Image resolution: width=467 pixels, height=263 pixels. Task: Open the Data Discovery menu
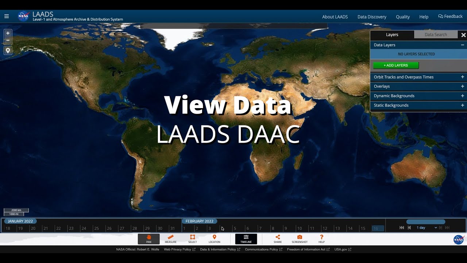tap(372, 17)
